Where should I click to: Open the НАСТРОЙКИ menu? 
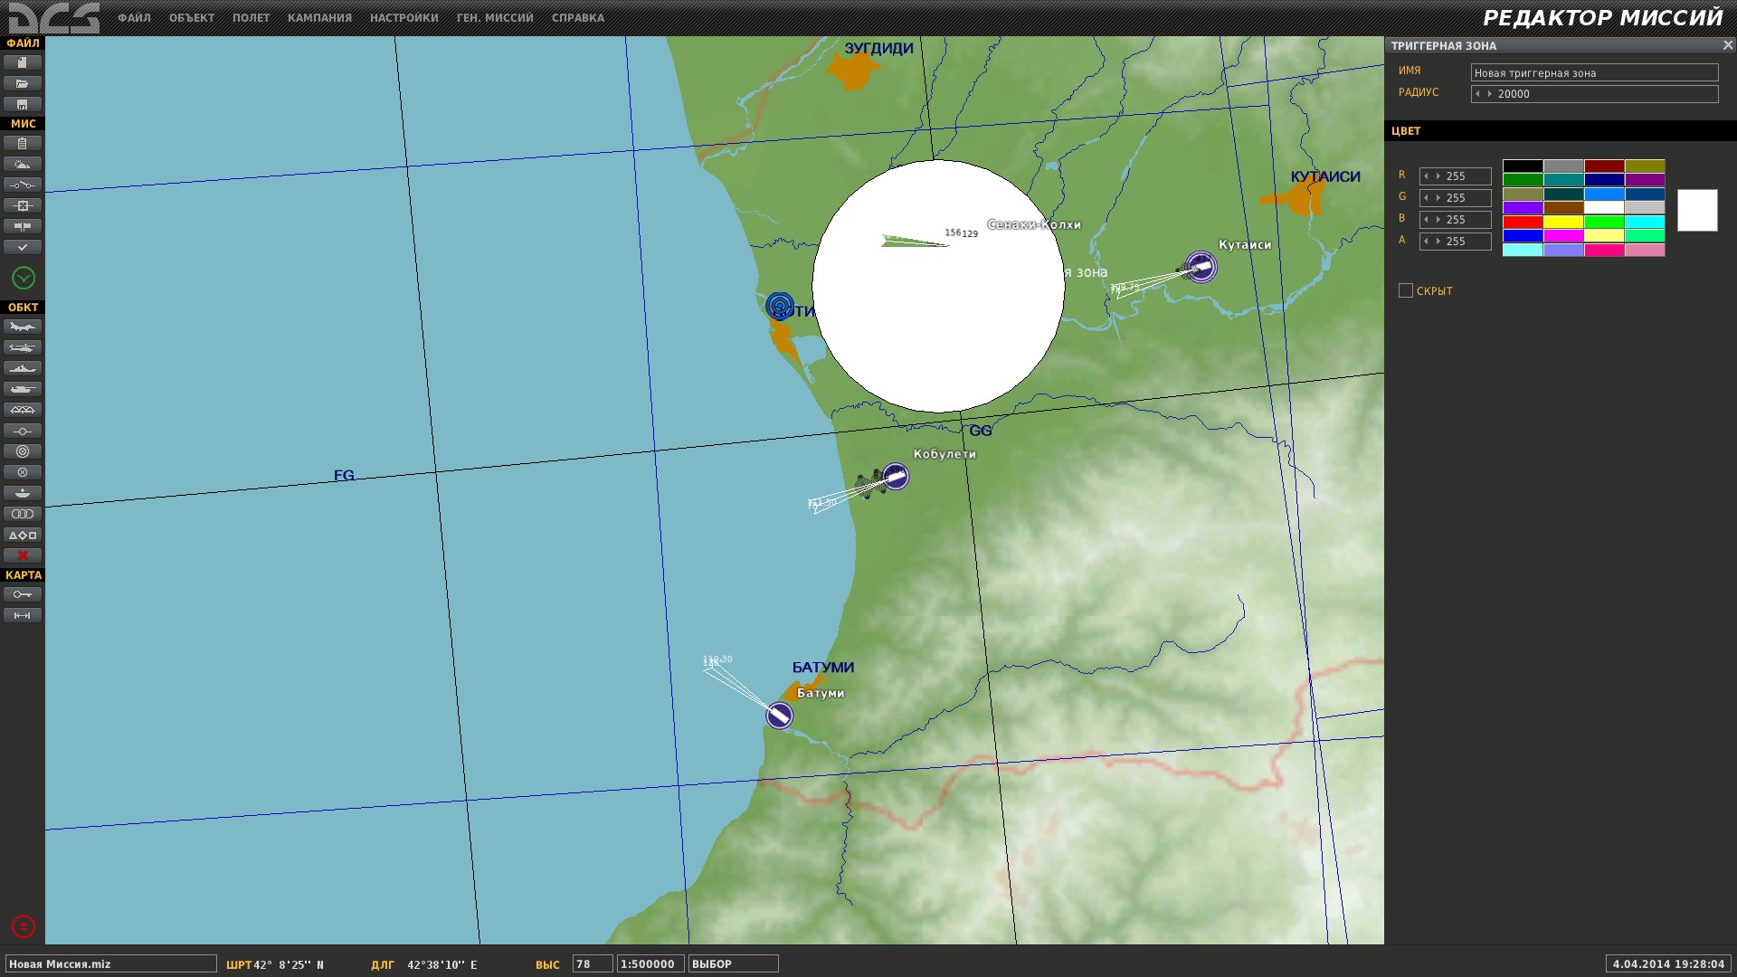point(403,18)
